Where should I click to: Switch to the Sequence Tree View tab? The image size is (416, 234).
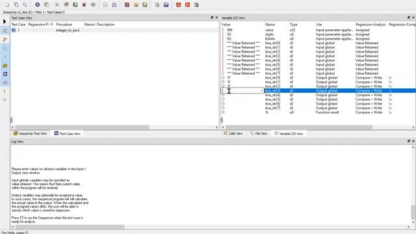(30, 133)
